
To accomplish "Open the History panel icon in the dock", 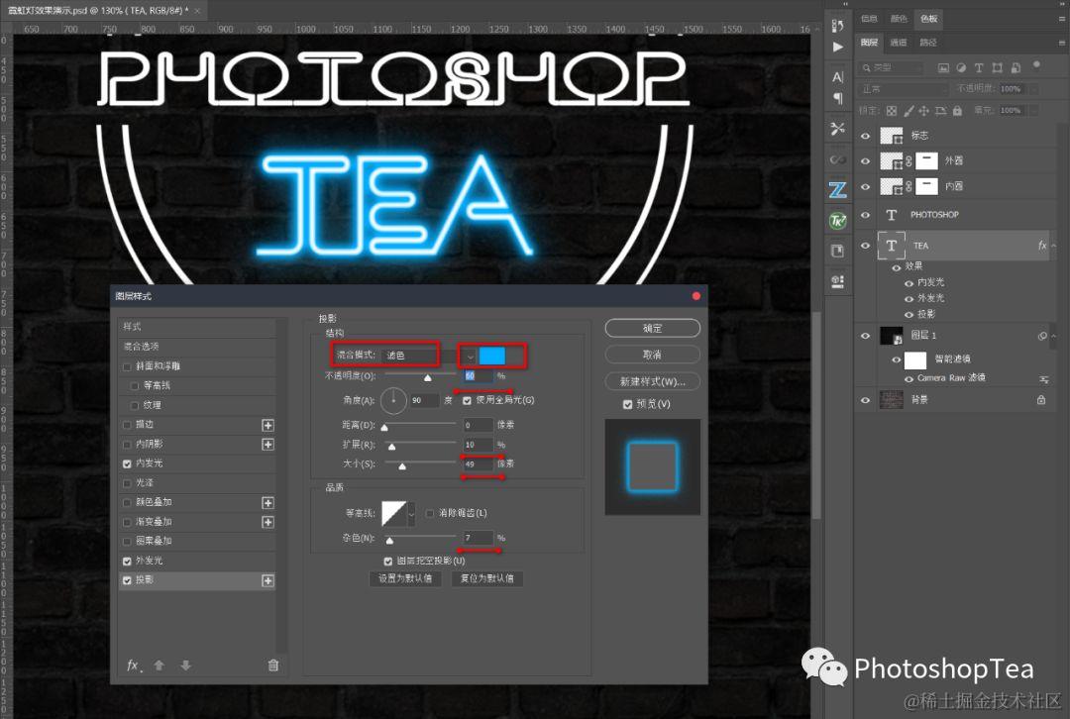I will click(x=838, y=25).
